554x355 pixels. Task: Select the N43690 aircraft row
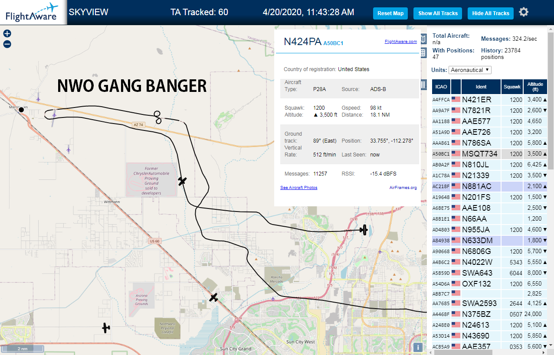489,335
